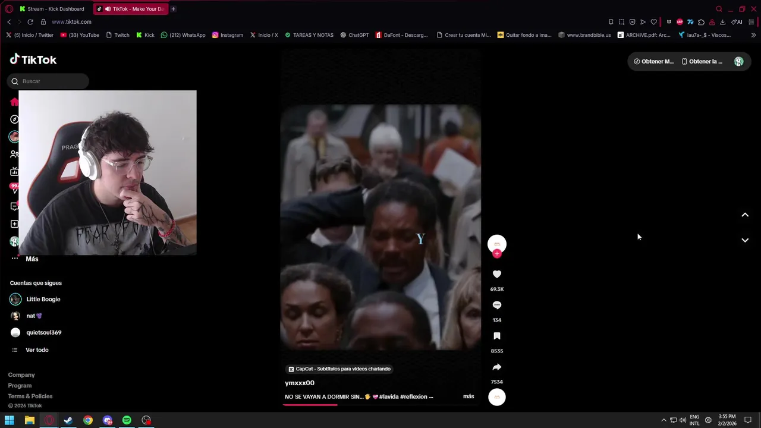Reload the page

pyautogui.click(x=30, y=22)
